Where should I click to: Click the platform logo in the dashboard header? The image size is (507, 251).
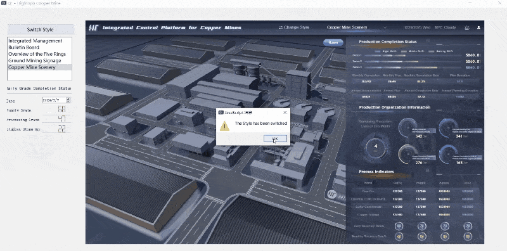(x=94, y=27)
